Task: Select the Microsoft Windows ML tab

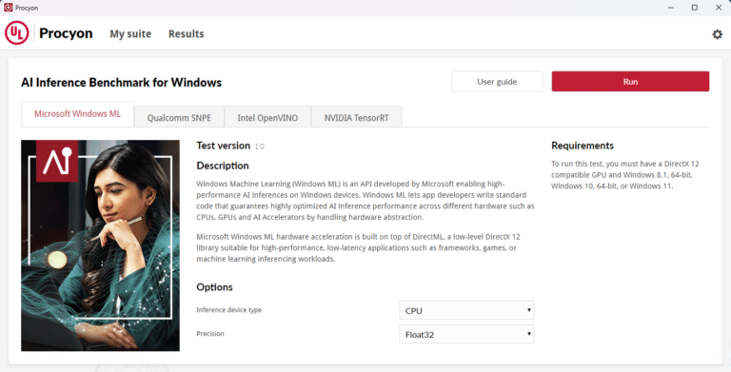Action: tap(77, 114)
